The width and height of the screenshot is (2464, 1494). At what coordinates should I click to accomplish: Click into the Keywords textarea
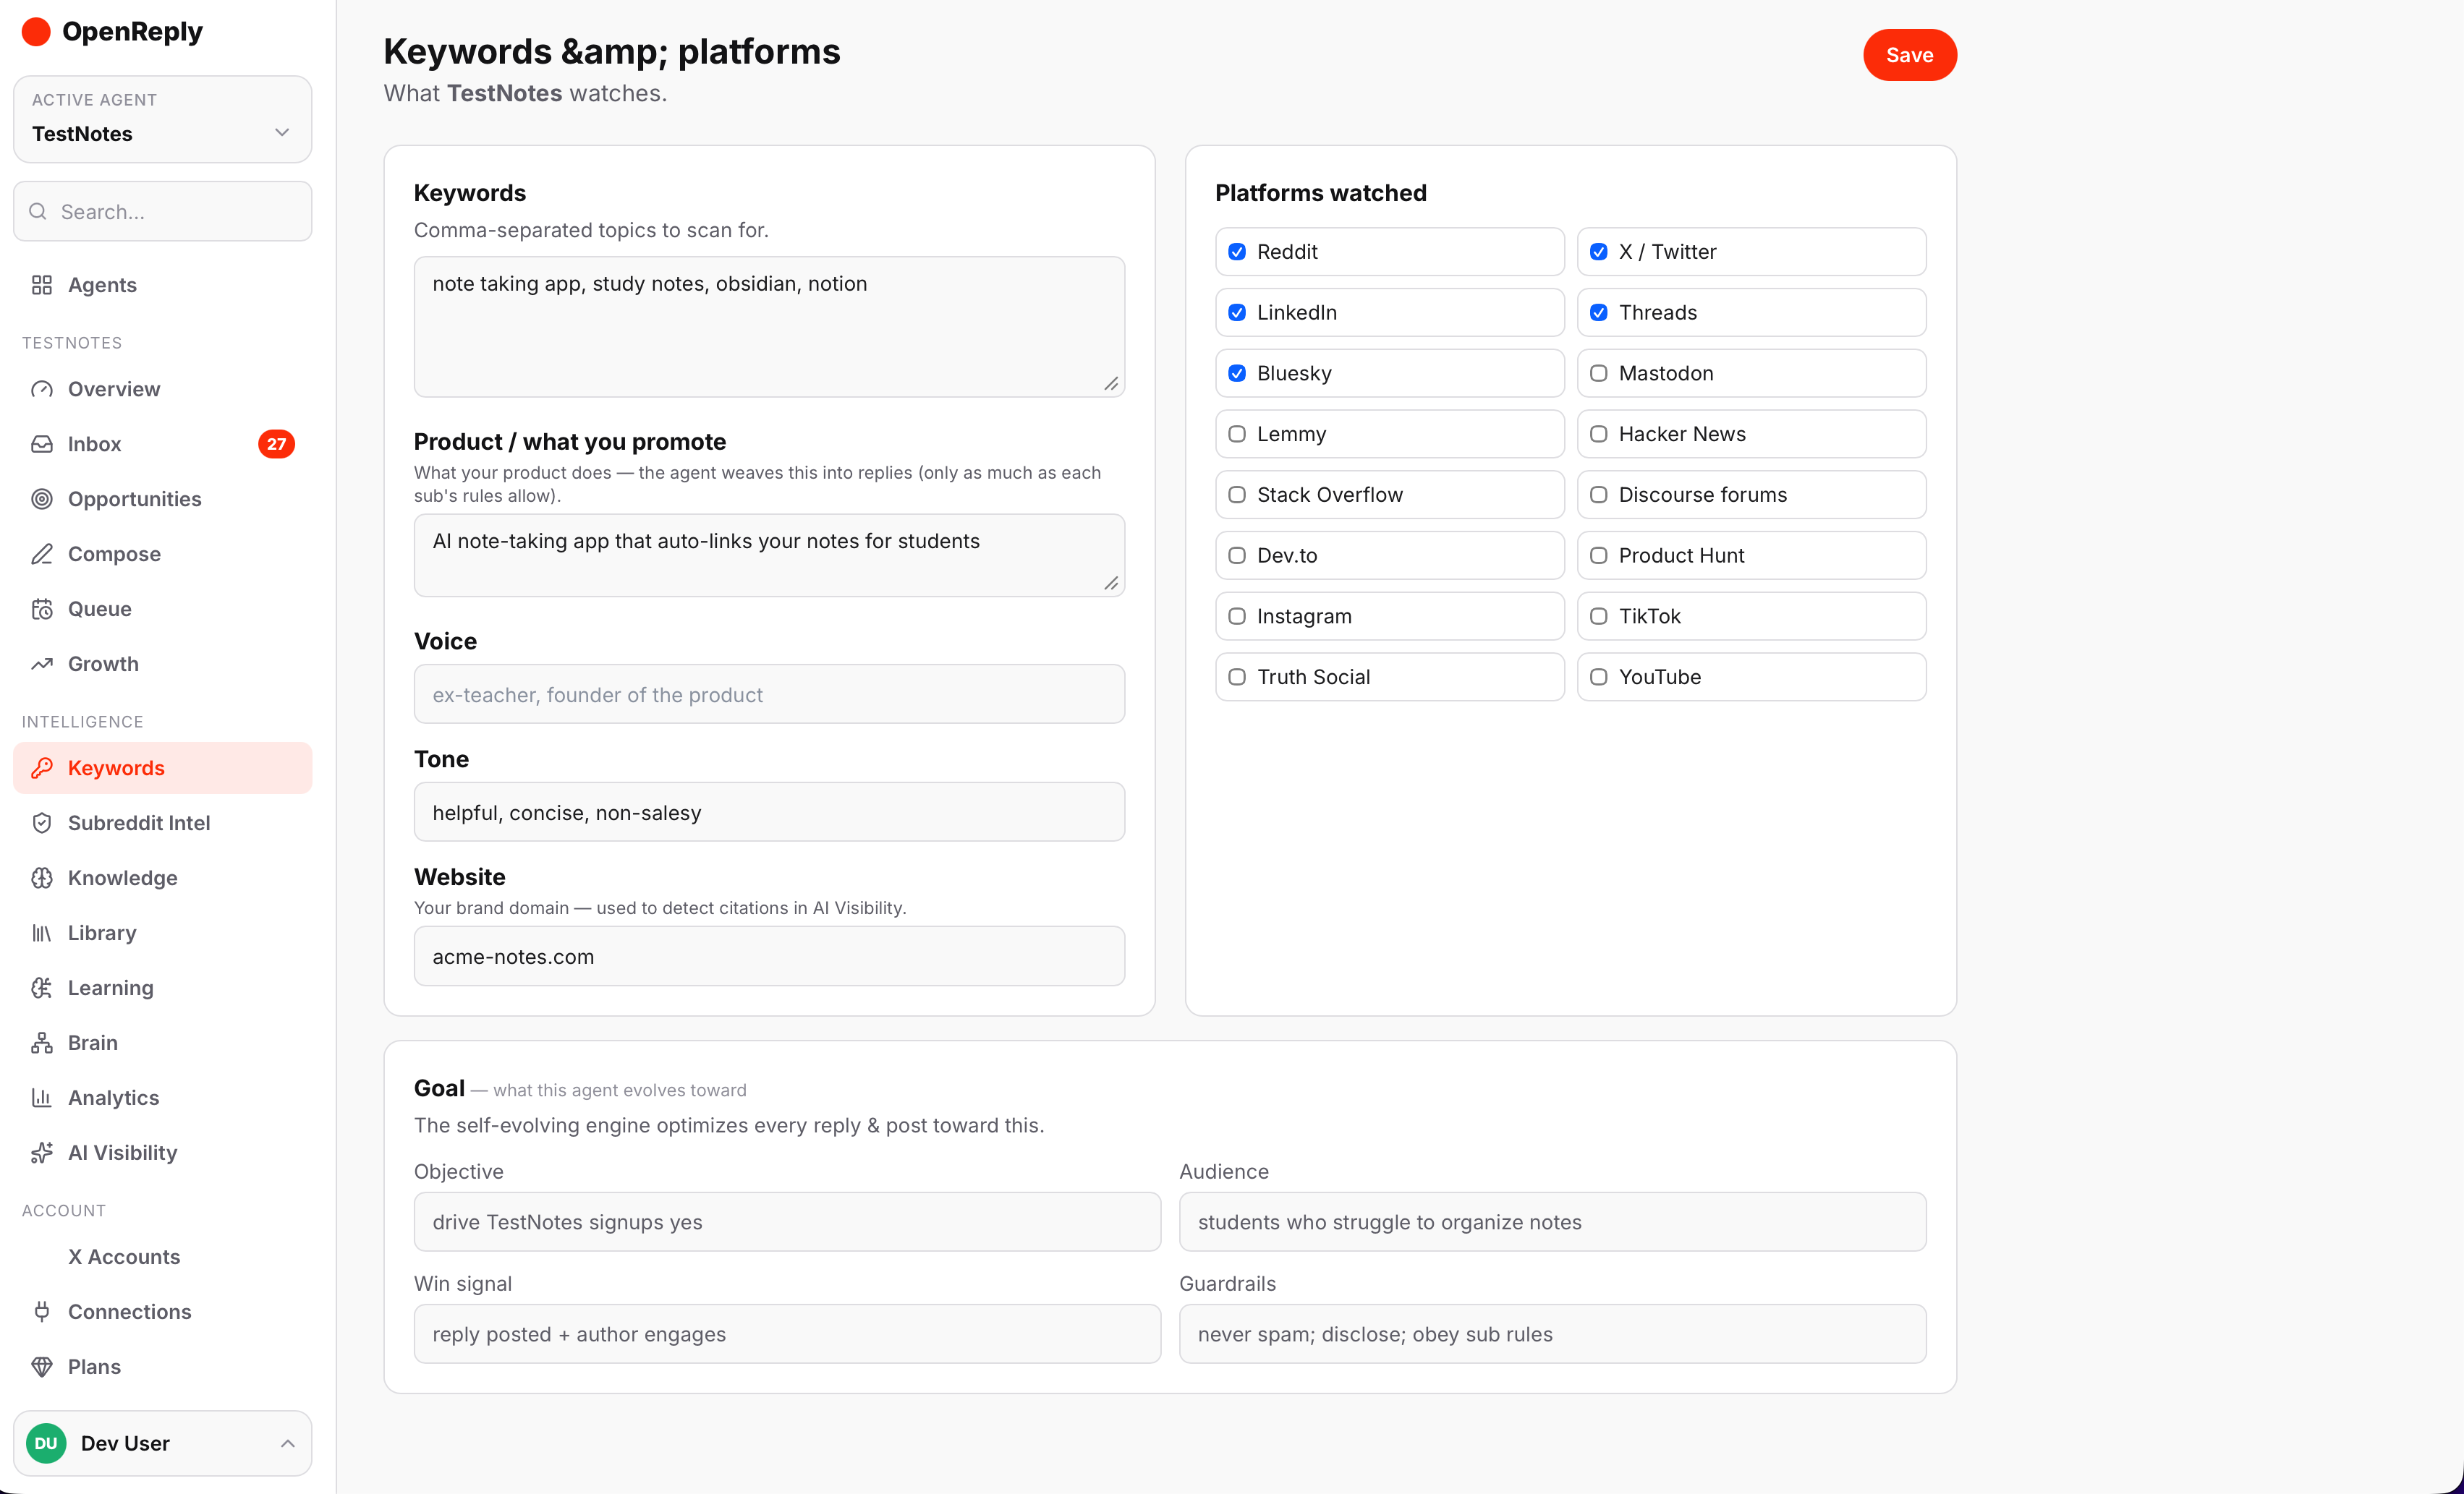click(x=769, y=327)
